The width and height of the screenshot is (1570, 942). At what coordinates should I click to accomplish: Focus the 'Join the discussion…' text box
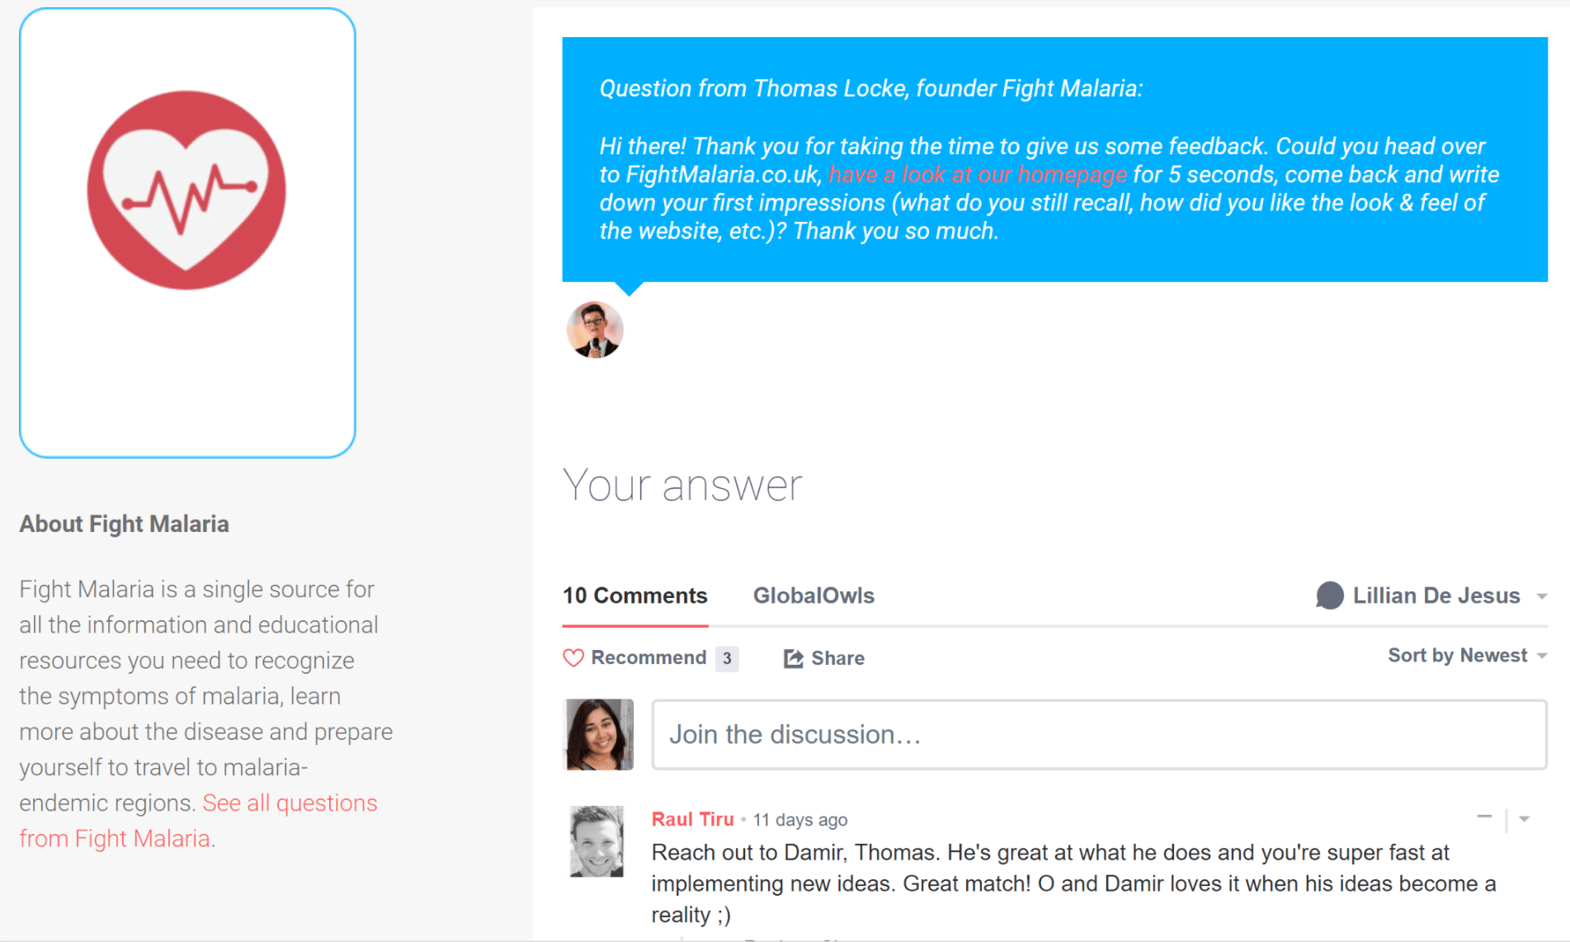[1099, 735]
